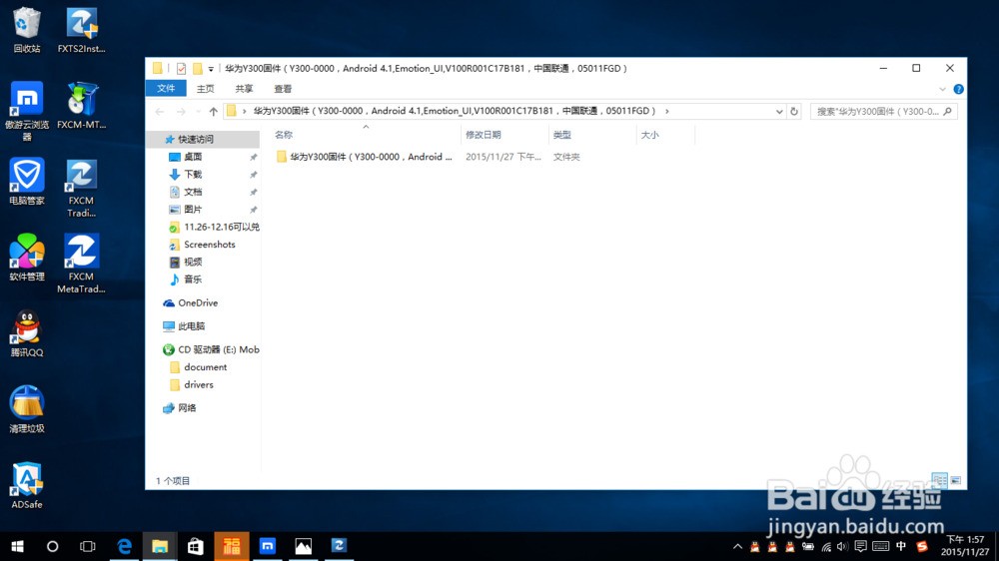Sort by the 修改日期 column header
The image size is (999, 561).
(504, 135)
